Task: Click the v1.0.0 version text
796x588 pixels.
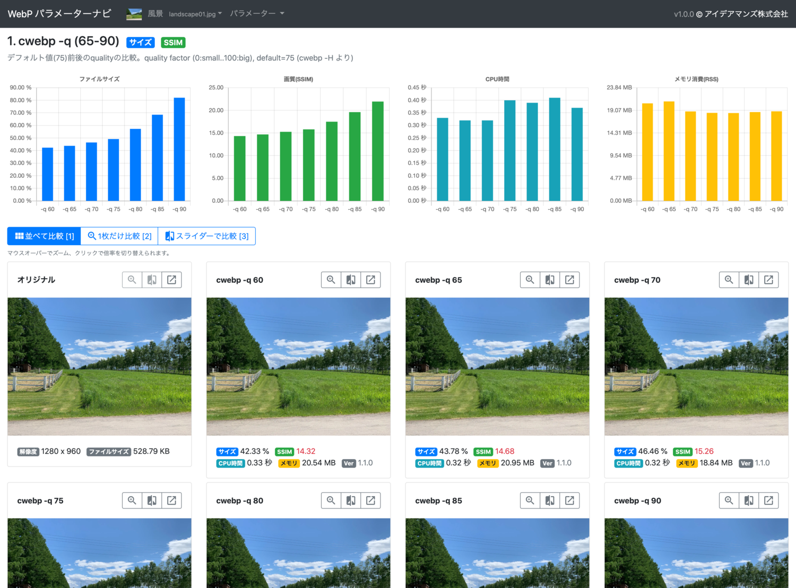Action: coord(684,14)
